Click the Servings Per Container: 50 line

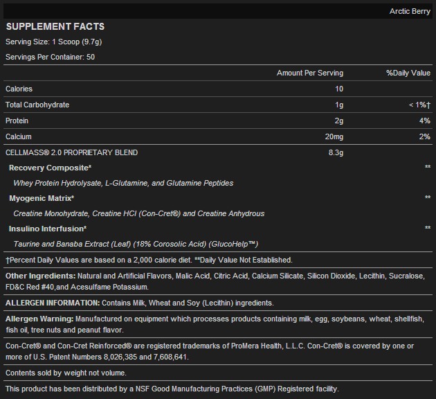(50, 57)
